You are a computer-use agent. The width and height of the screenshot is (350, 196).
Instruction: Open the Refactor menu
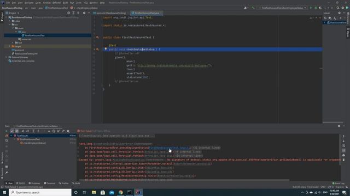coord(56,3)
